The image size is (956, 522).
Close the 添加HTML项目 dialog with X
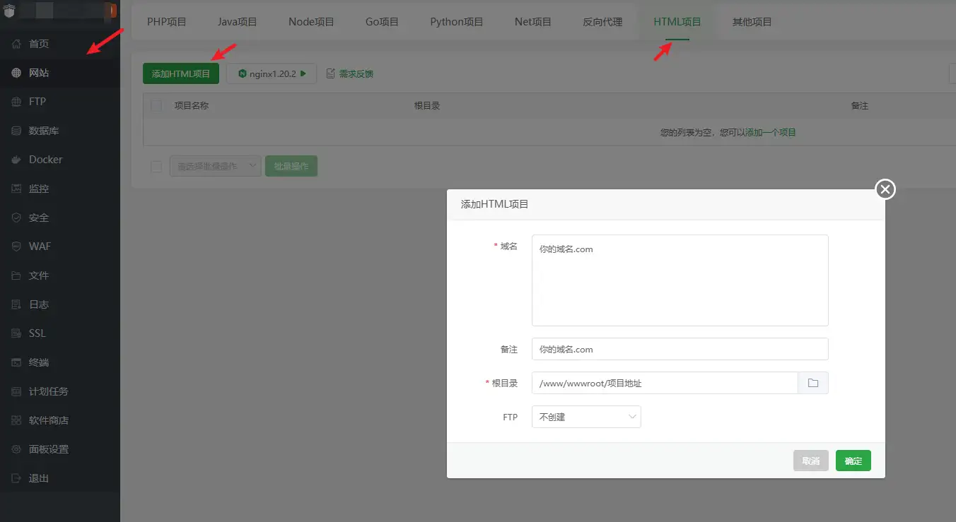[885, 189]
